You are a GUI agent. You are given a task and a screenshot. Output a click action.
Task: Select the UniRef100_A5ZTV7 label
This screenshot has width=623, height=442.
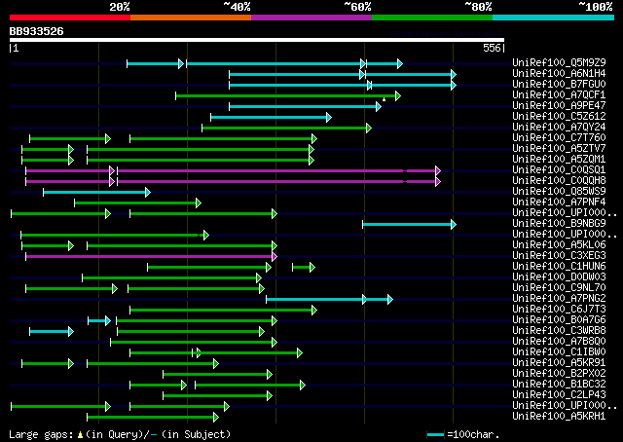pyautogui.click(x=559, y=148)
